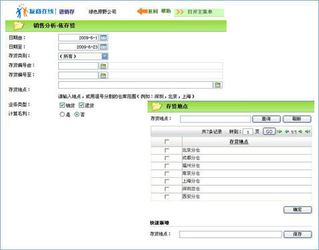
Task: Check the 福州分仓 row checkbox
Action: (167, 166)
